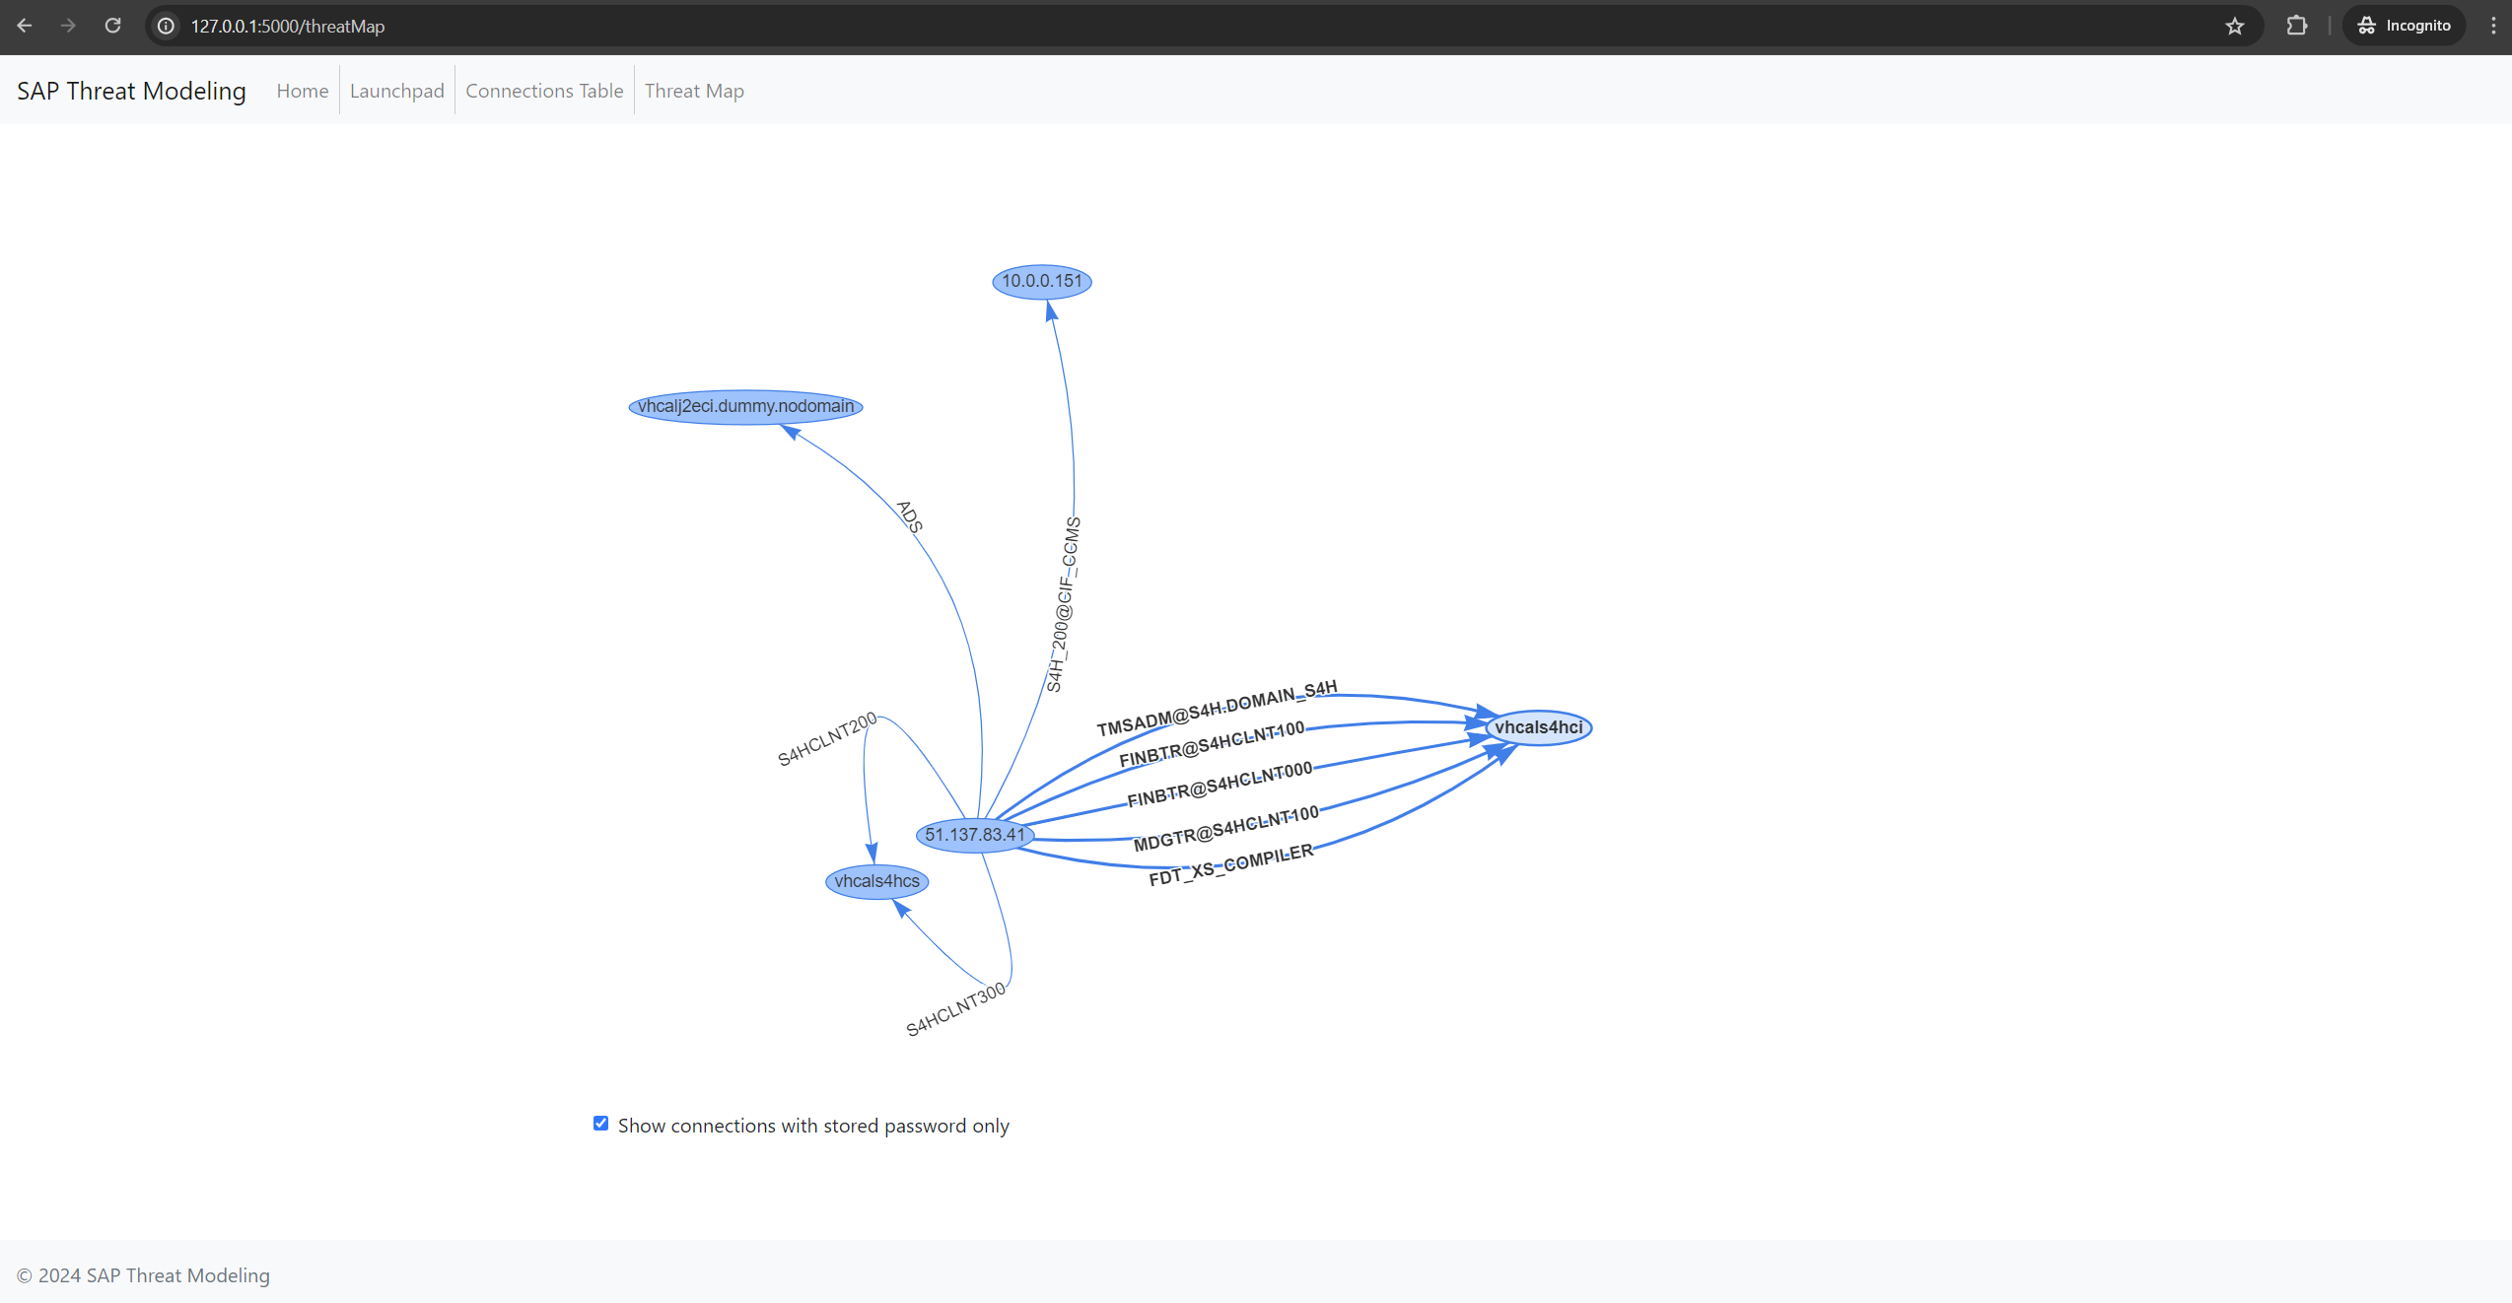This screenshot has width=2512, height=1303.
Task: Open the Threat Map nav link
Action: coord(694,91)
